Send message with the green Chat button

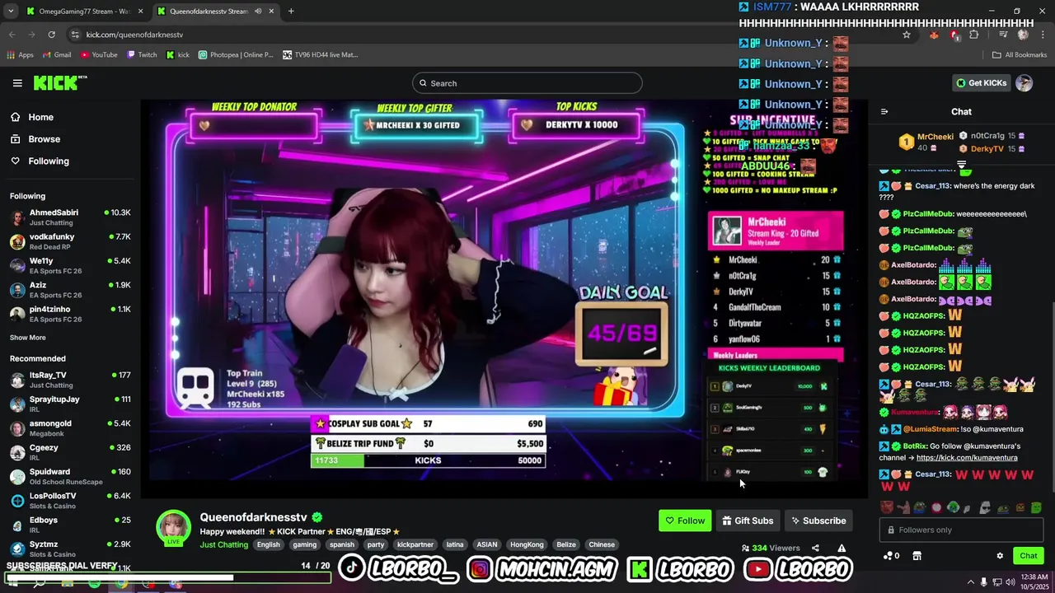click(x=1028, y=556)
